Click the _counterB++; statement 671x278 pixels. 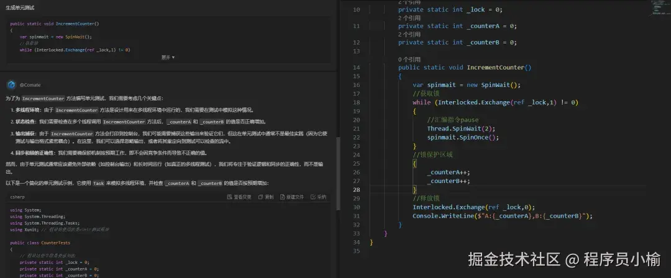click(449, 181)
